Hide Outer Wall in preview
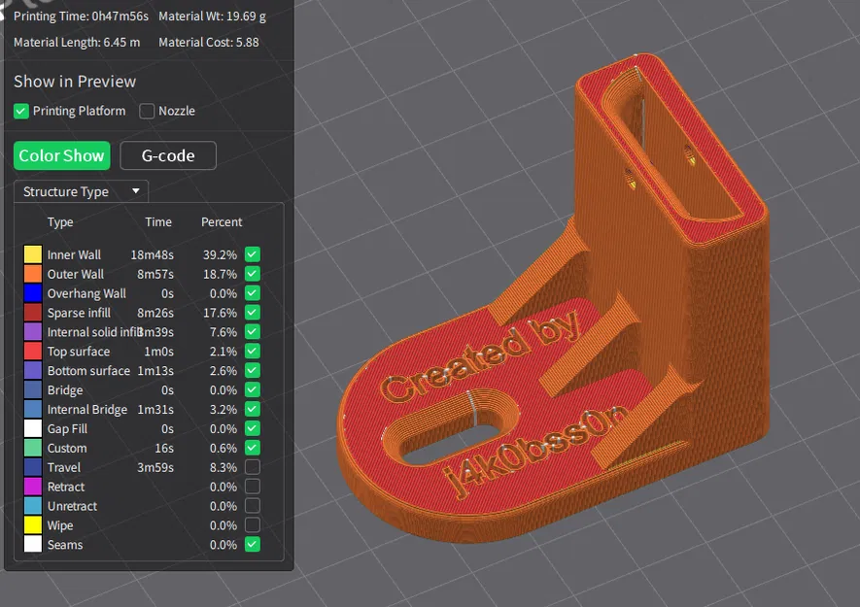The height and width of the screenshot is (607, 860). coord(253,274)
